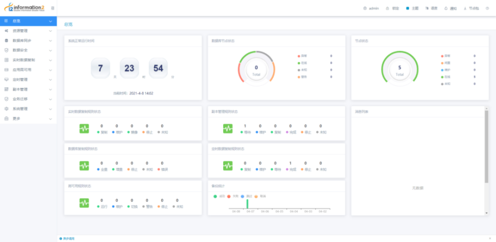Click the admin user icon
The image size is (496, 242).
tap(365, 8)
